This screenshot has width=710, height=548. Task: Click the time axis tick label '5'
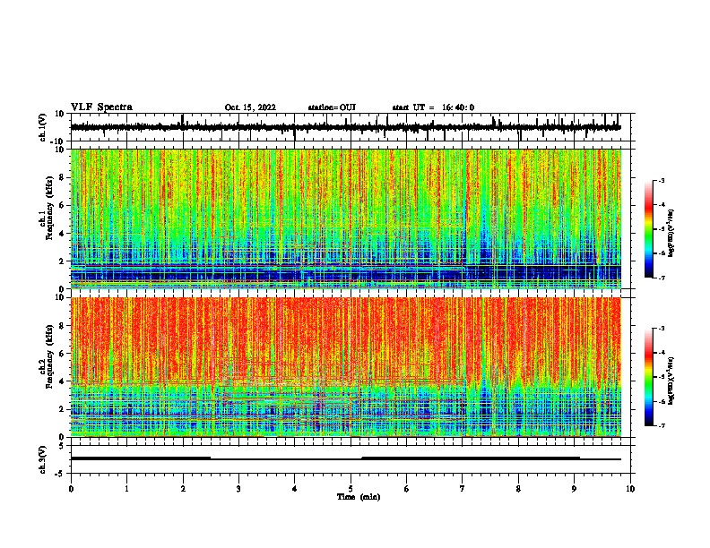pos(351,489)
